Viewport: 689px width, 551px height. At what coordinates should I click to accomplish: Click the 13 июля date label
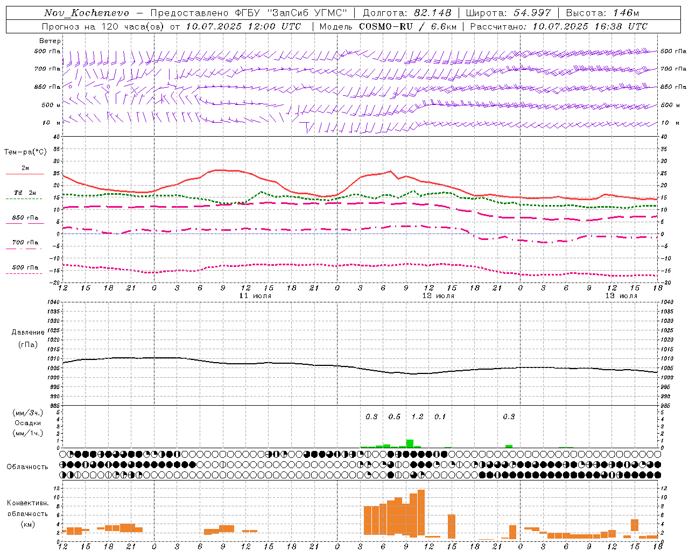coord(621,296)
